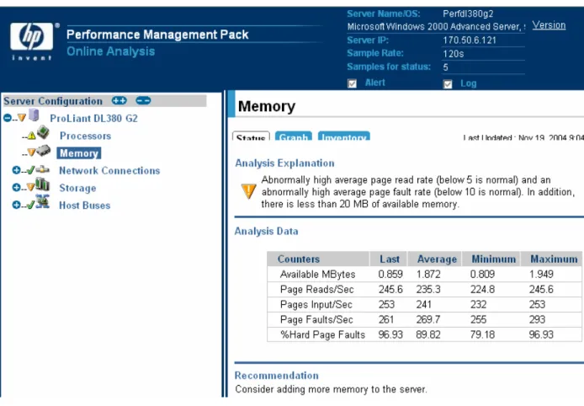Click the Analysis Explanation warning icon
Viewport: 584px width, 406px height.
click(x=248, y=191)
